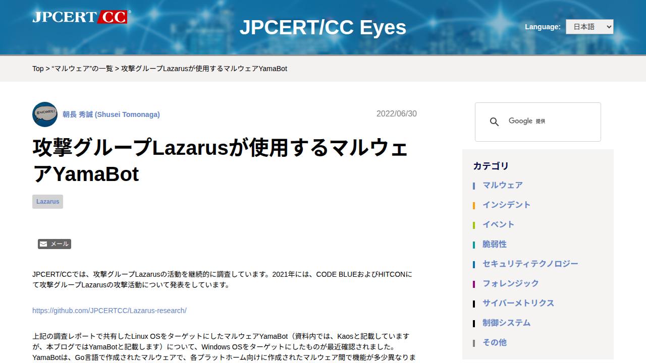Click the メール share button

click(55, 244)
